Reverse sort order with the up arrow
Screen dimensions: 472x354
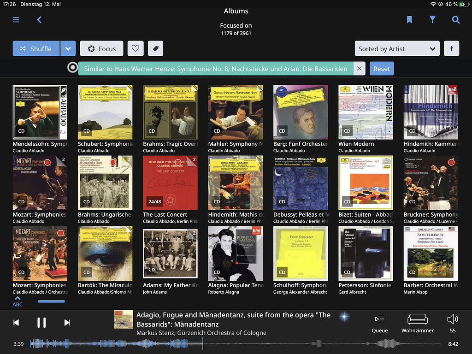click(452, 48)
